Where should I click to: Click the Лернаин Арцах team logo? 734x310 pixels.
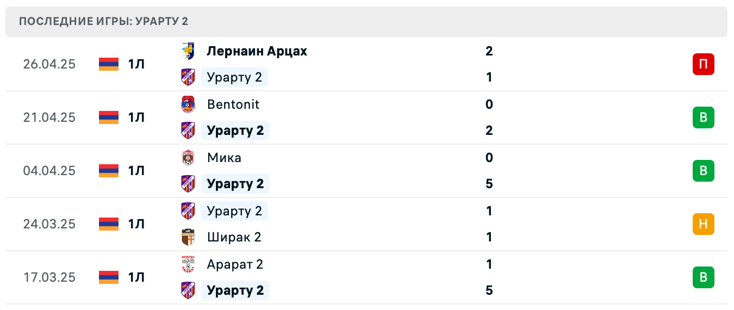(188, 51)
